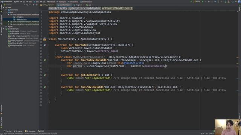Select the Images file in project tree
This screenshot has width=241, height=135.
pos(20,17)
